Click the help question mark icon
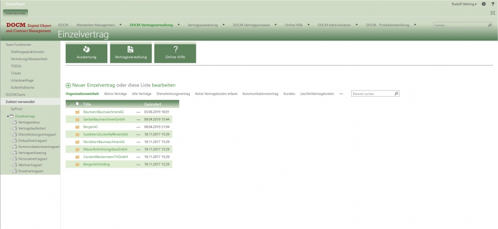498x229 pixels. click(x=493, y=4)
